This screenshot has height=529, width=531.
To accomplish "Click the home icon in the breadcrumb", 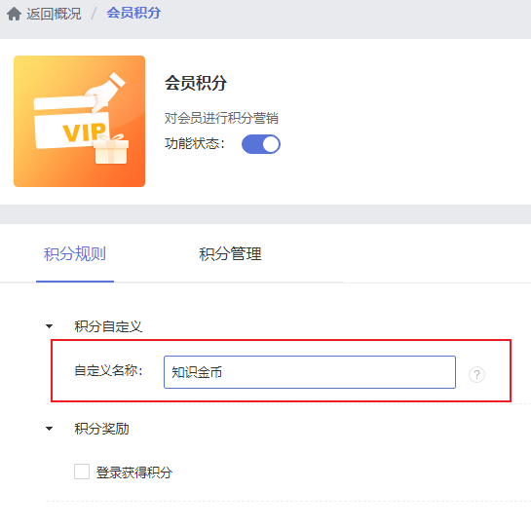I will click(x=14, y=14).
